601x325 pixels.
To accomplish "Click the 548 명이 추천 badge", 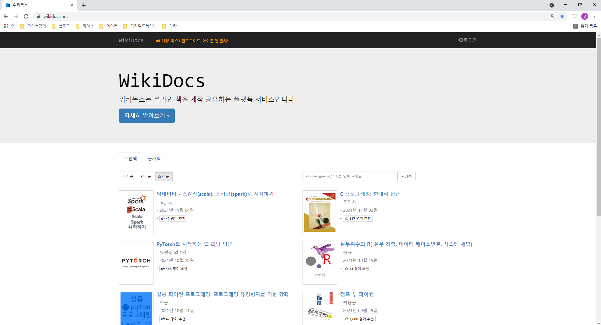I will coord(174,269).
